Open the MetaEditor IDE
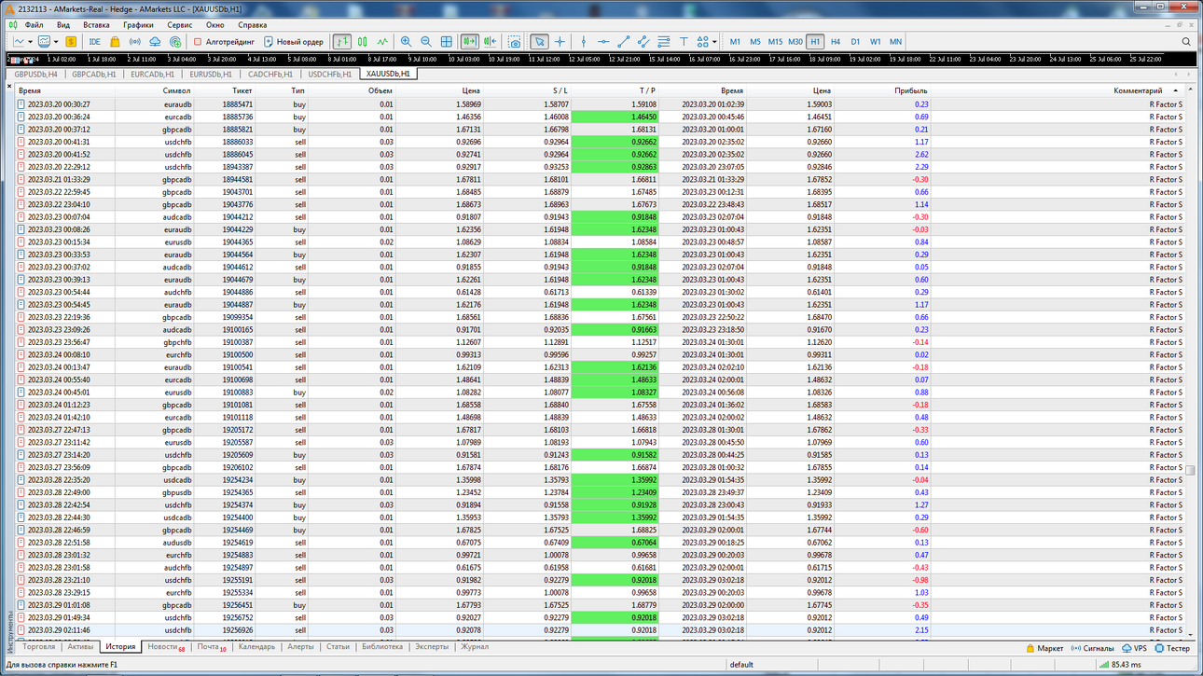 [95, 42]
